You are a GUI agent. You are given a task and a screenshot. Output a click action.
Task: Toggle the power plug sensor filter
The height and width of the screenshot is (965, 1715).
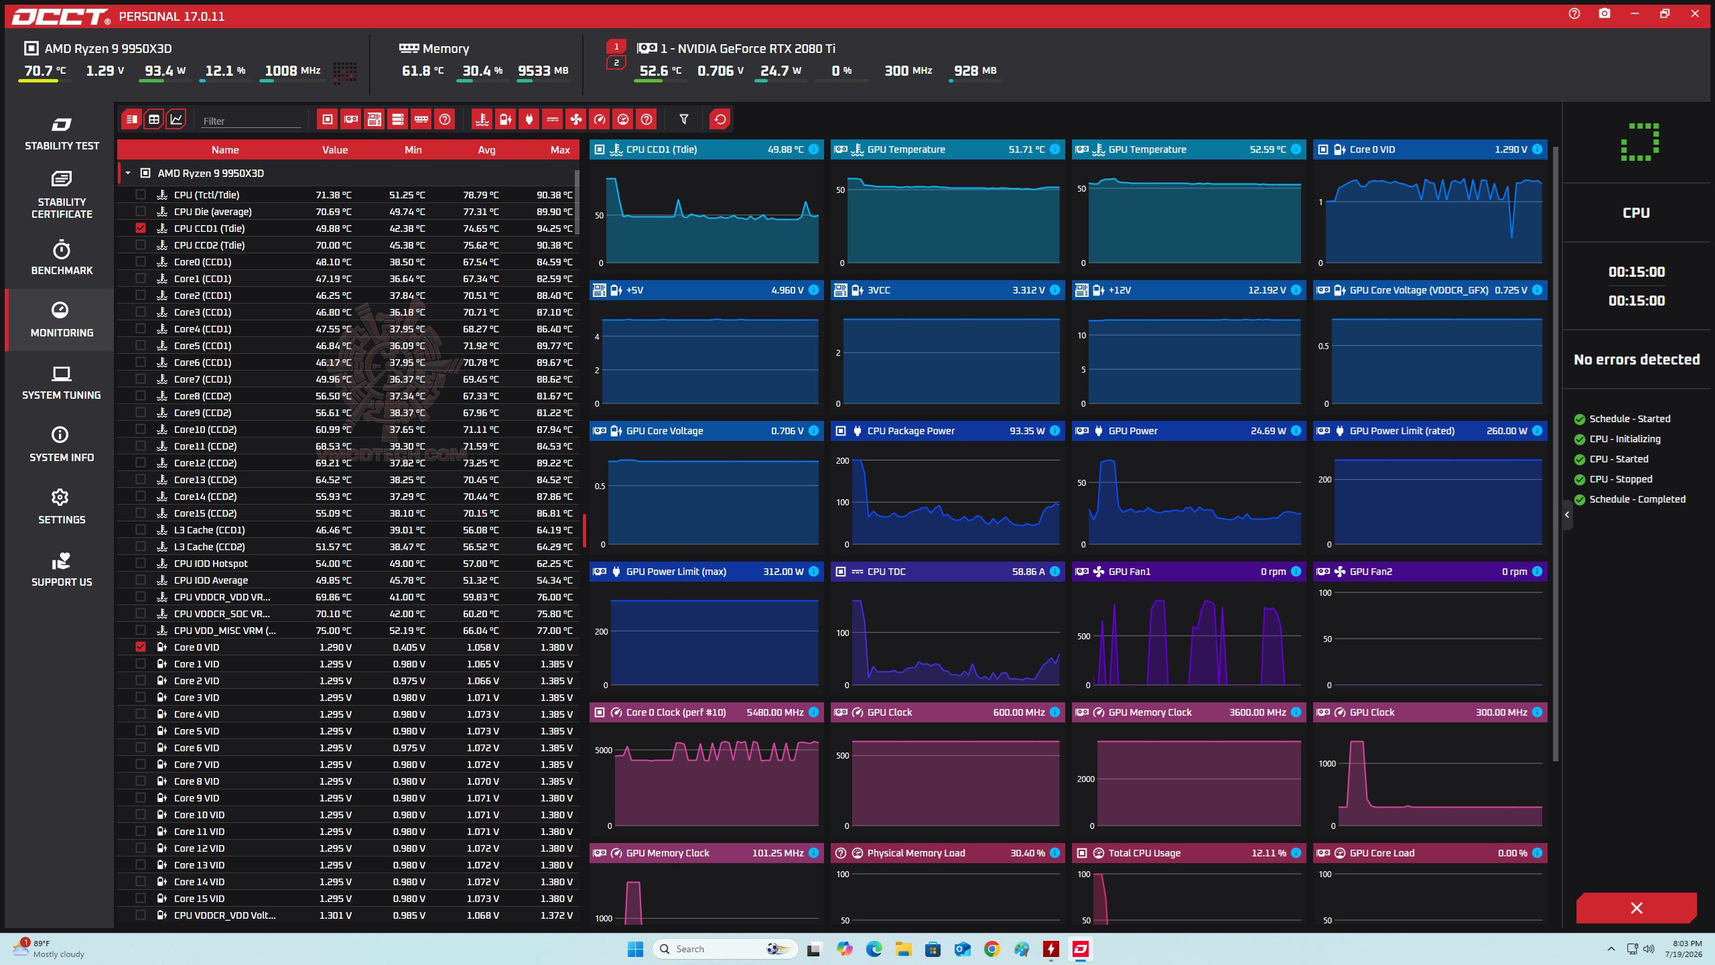tap(529, 119)
